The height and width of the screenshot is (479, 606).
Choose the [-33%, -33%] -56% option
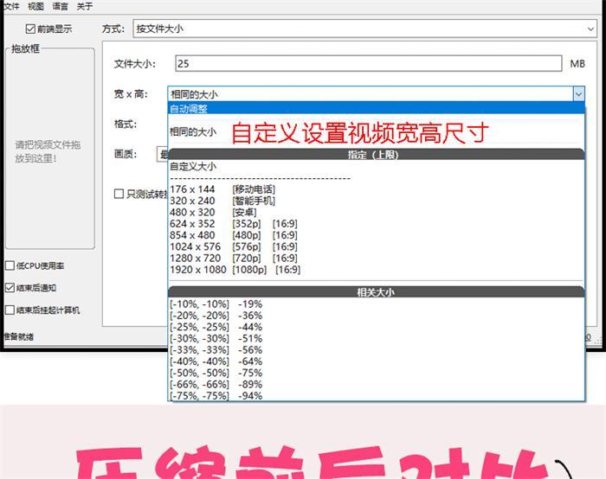point(377,350)
